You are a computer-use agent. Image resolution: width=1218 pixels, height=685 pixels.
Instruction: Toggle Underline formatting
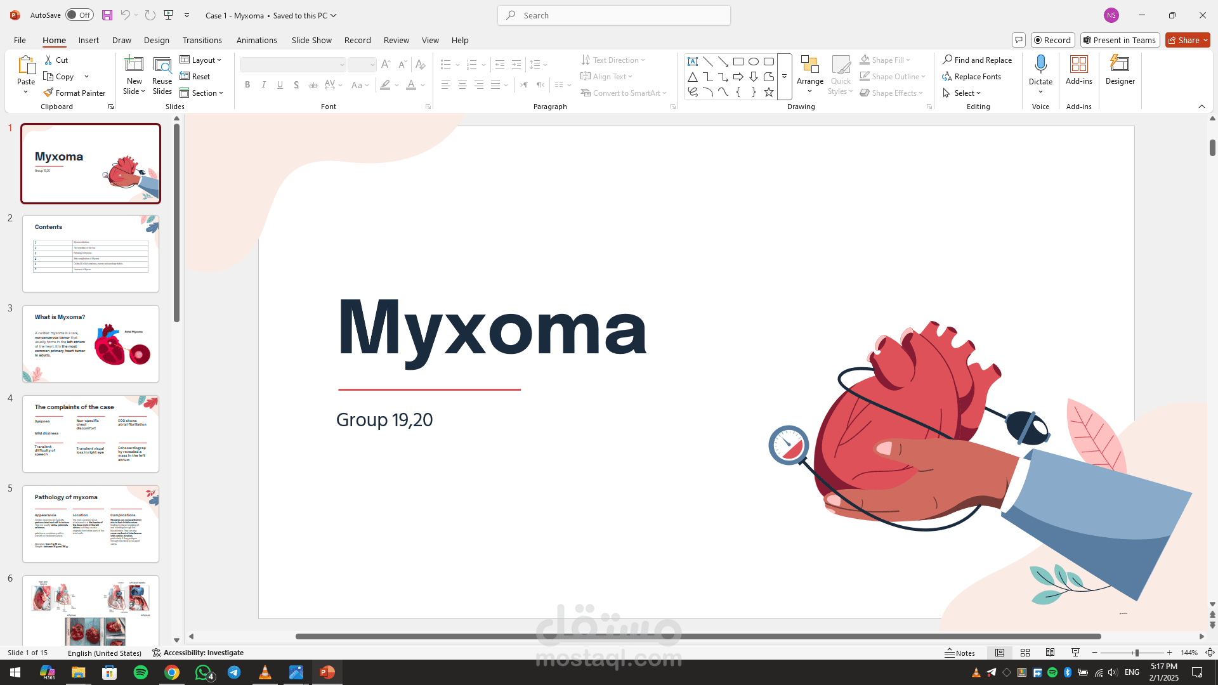280,85
